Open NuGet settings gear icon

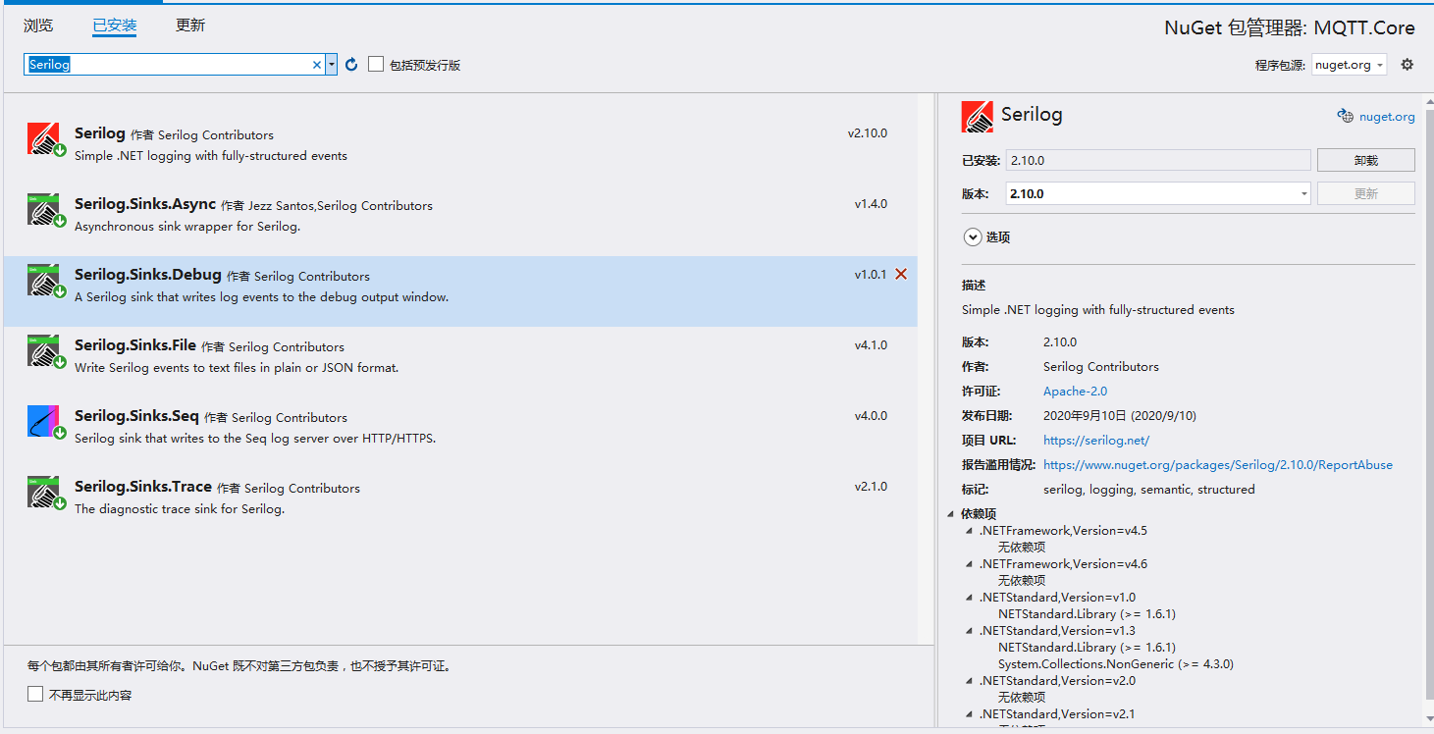click(1407, 65)
